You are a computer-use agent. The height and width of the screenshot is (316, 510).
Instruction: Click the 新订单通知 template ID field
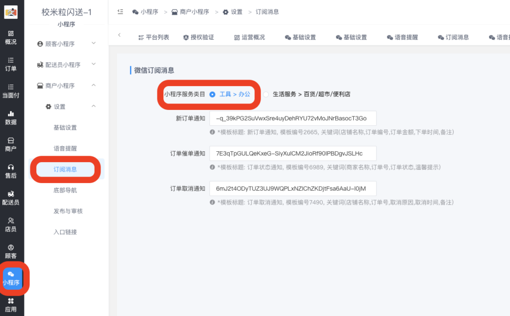click(x=292, y=118)
